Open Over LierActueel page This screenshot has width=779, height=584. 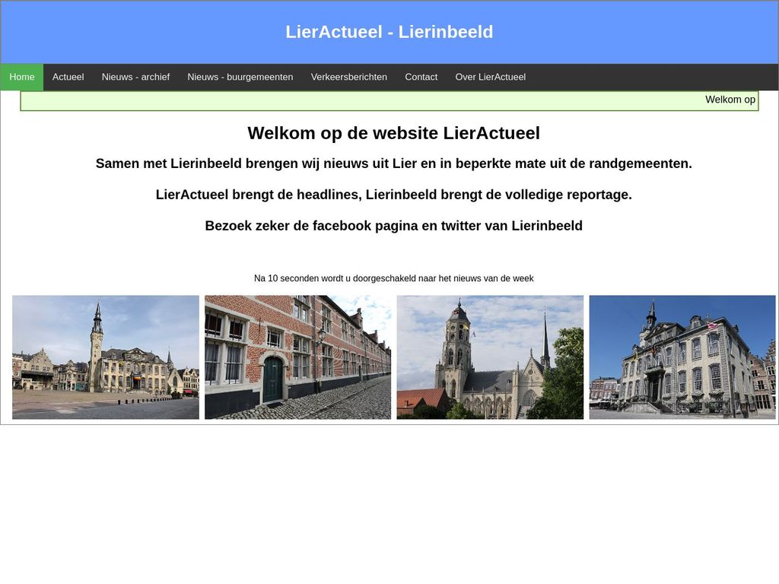click(491, 77)
